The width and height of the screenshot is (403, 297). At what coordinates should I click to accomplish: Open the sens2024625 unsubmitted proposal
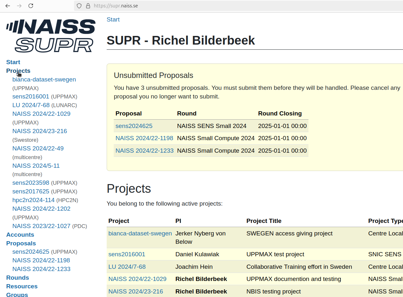(x=134, y=126)
